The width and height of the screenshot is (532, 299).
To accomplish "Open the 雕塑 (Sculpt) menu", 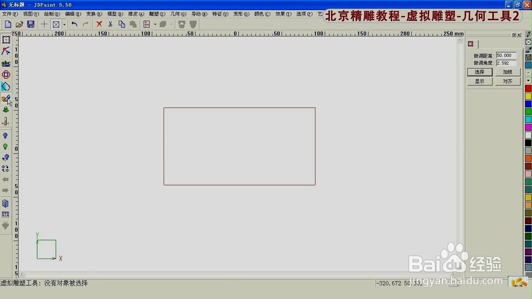I will (x=157, y=14).
